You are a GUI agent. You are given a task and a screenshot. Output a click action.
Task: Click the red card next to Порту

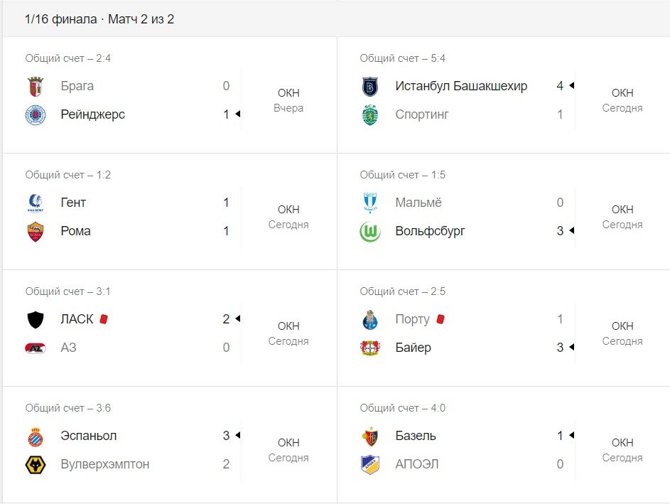pos(440,319)
